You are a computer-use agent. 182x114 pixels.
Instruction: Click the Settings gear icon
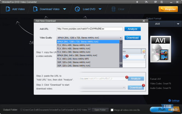170,100
